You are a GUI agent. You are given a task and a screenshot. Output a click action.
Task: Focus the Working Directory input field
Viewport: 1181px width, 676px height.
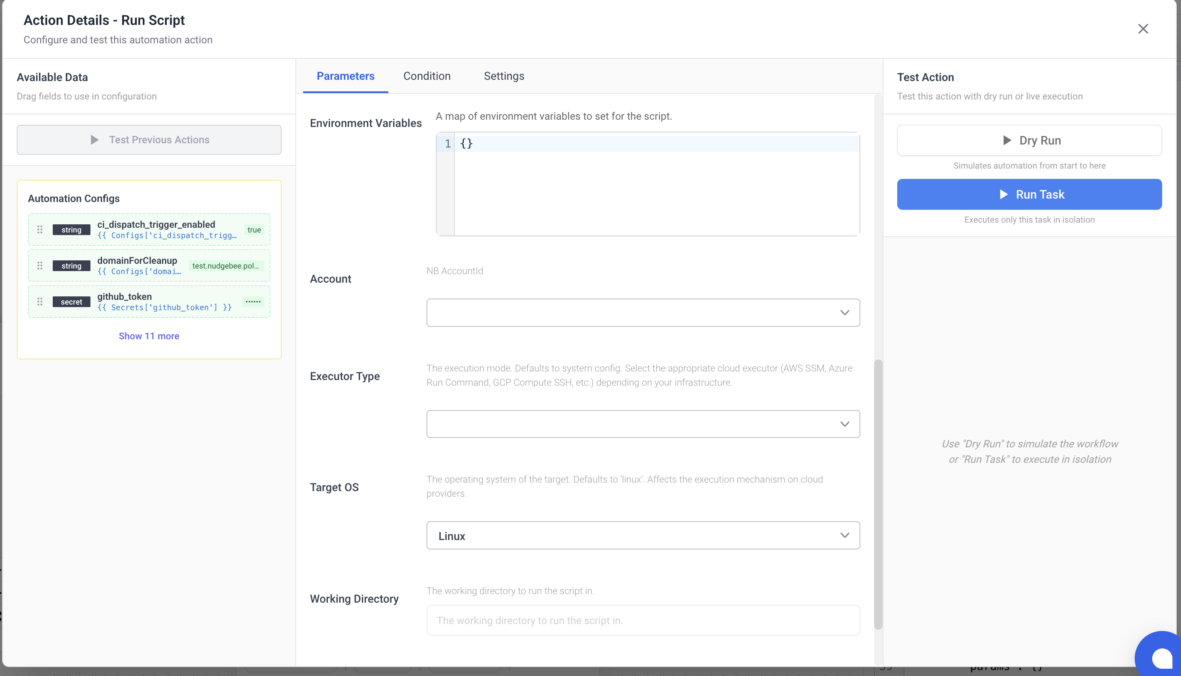(643, 620)
